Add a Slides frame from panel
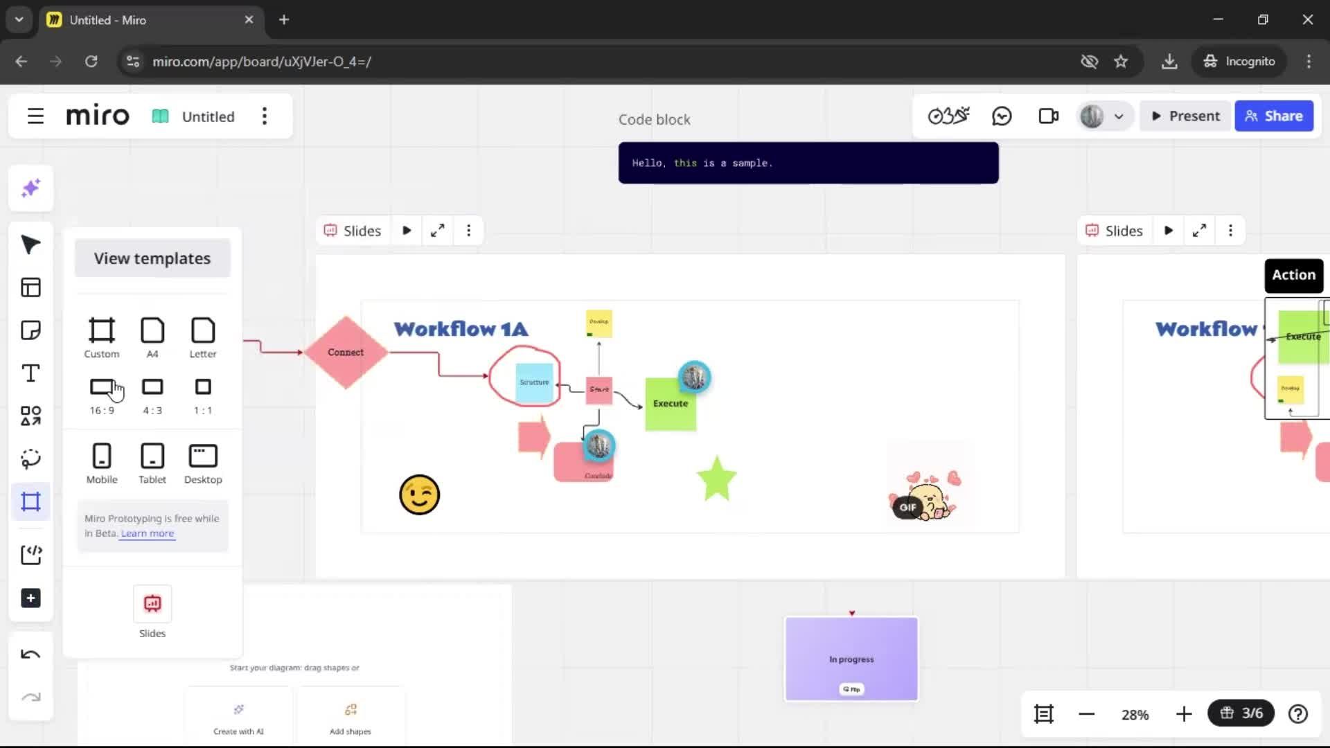1330x748 pixels. click(x=152, y=612)
